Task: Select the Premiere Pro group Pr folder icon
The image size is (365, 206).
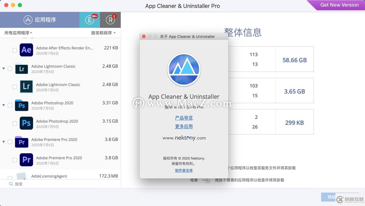Action: pos(22,142)
